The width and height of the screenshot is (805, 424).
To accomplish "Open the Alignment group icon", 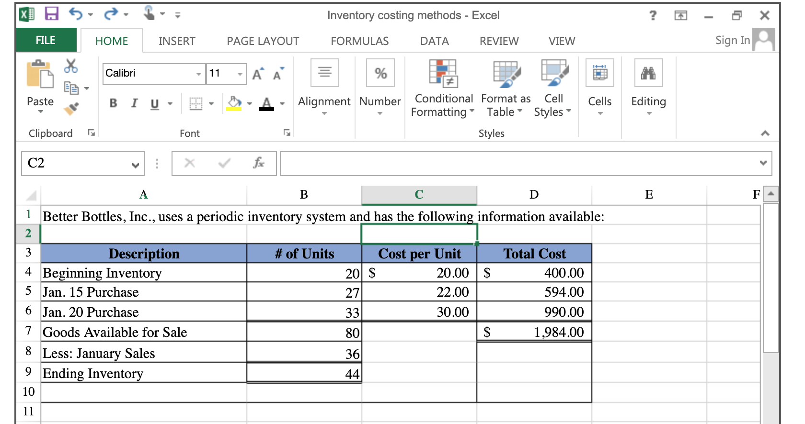I will pyautogui.click(x=325, y=73).
